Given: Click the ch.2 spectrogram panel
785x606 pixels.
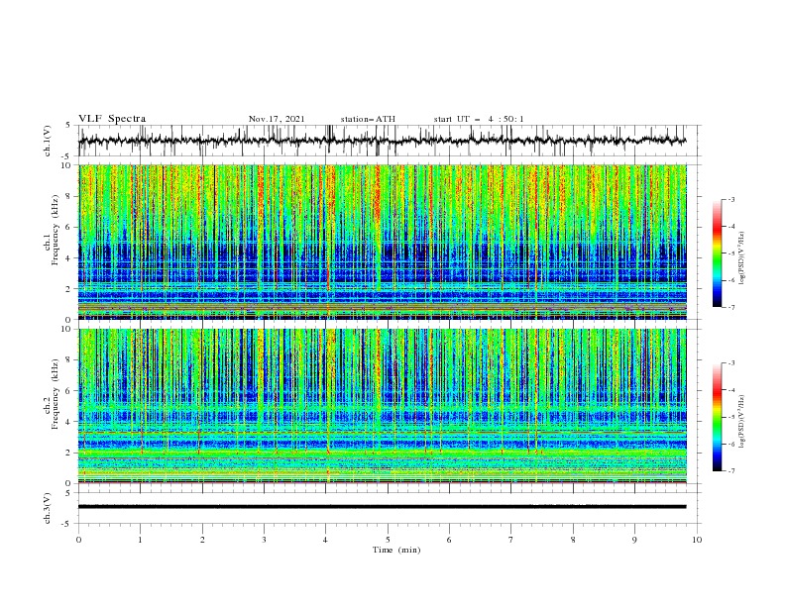Looking at the screenshot, I should (x=383, y=406).
